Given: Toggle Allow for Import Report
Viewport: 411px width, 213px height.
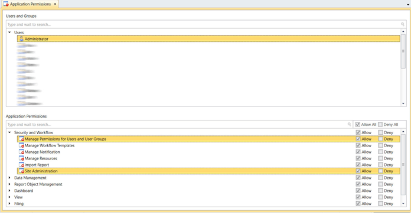Looking at the screenshot, I should pyautogui.click(x=358, y=165).
